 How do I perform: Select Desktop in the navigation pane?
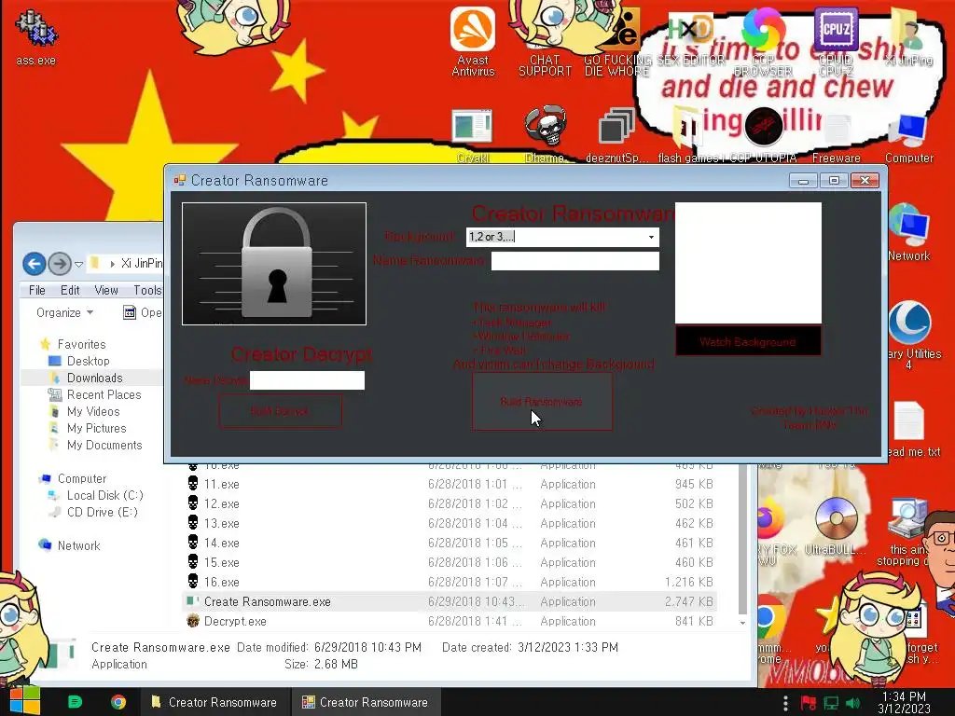pos(88,361)
